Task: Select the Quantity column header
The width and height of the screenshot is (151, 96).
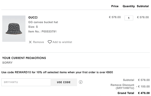Action: [x=129, y=6]
